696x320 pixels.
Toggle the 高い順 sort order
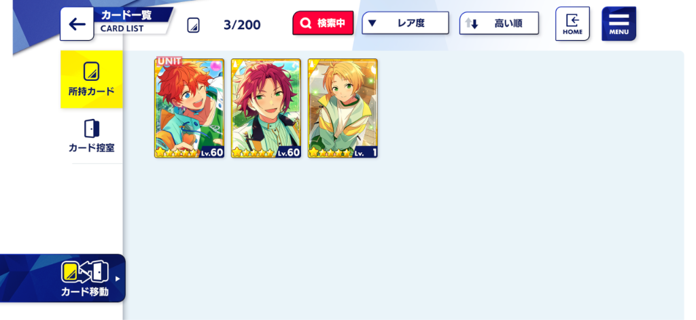pyautogui.click(x=499, y=23)
